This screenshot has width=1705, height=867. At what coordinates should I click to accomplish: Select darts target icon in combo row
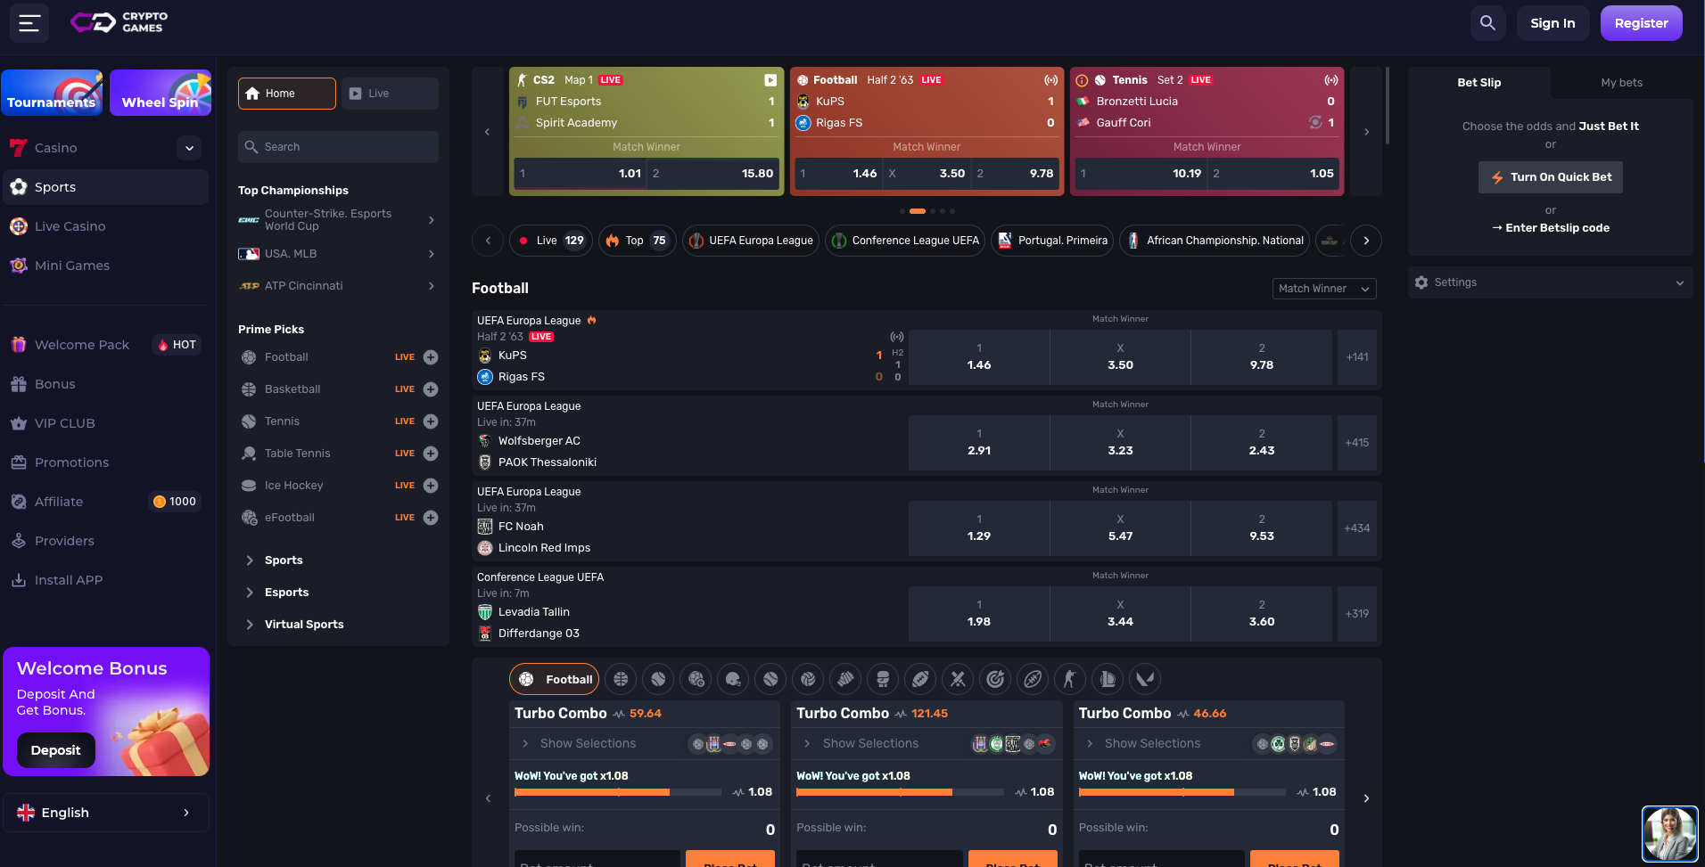(995, 679)
